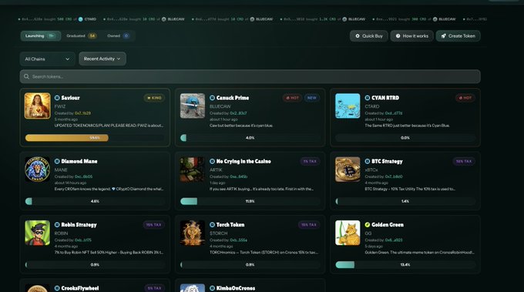Click the No Crying in the Casino 11.9% bar

(x=250, y=201)
